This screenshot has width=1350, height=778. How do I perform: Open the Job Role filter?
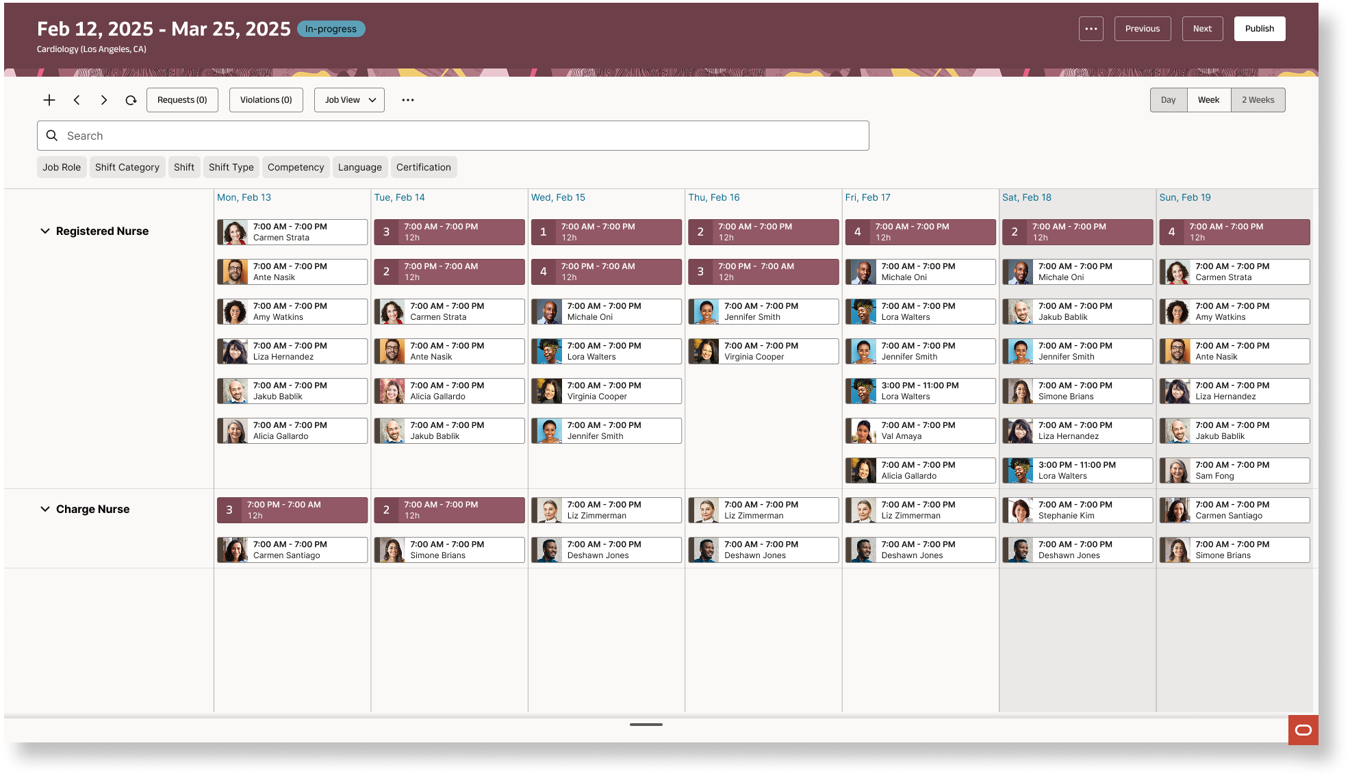tap(62, 167)
